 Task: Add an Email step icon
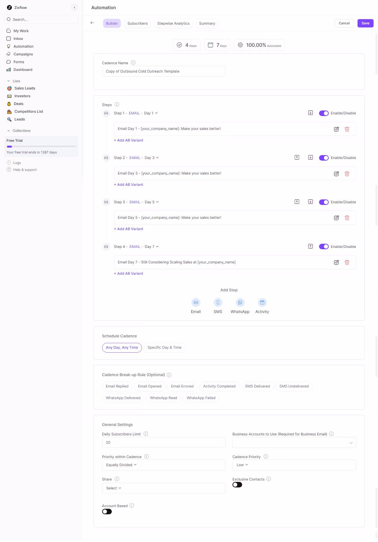pos(196,302)
